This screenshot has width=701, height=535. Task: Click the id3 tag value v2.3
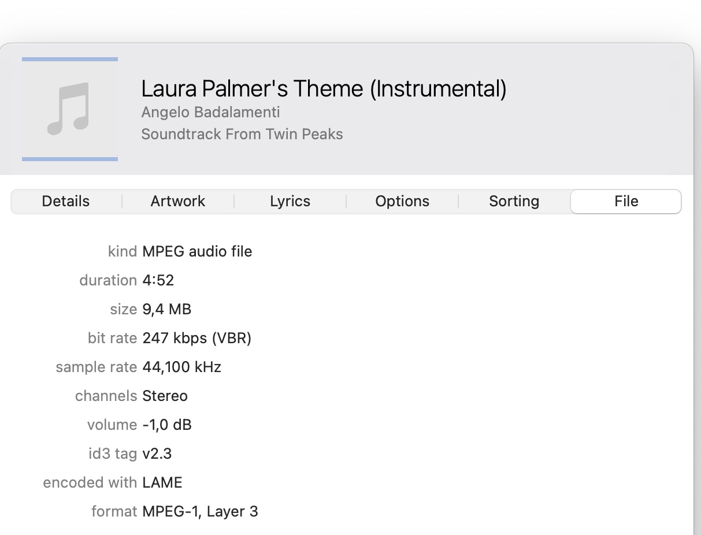click(x=157, y=454)
